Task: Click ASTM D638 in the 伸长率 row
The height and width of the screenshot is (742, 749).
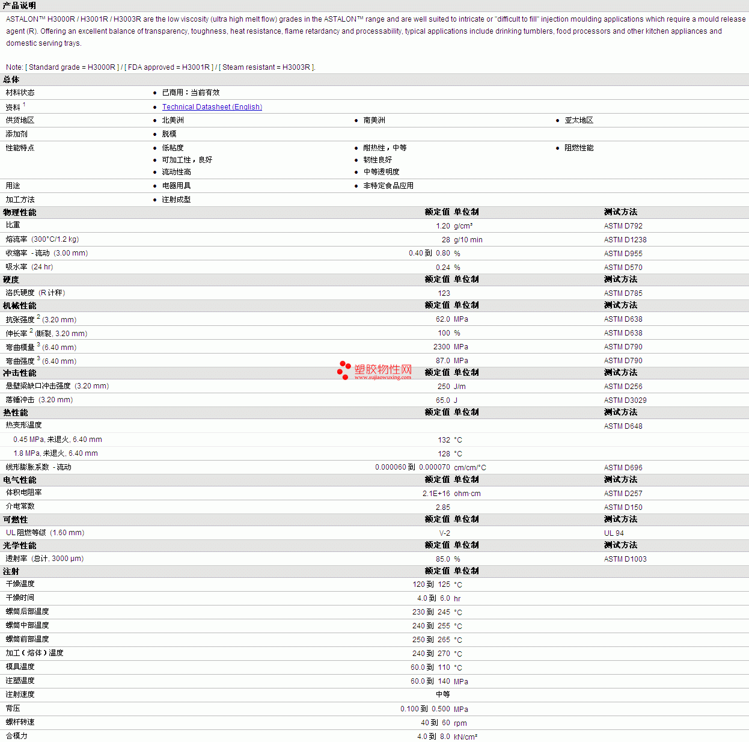Action: pyautogui.click(x=623, y=333)
